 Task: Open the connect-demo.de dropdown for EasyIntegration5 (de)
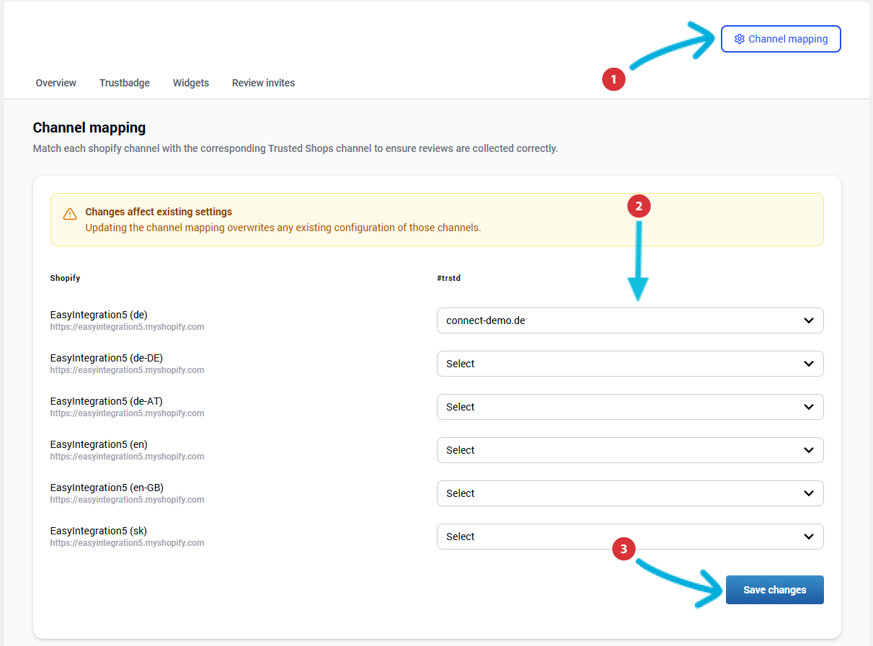(x=629, y=320)
